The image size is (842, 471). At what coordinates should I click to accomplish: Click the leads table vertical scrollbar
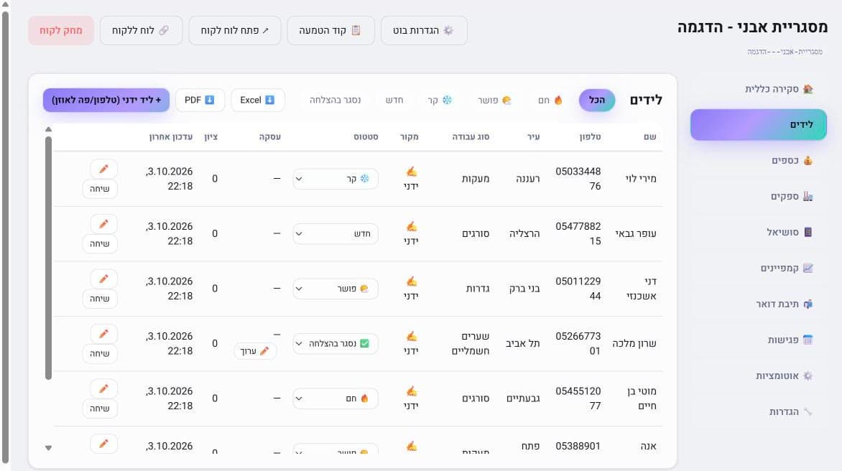48,258
